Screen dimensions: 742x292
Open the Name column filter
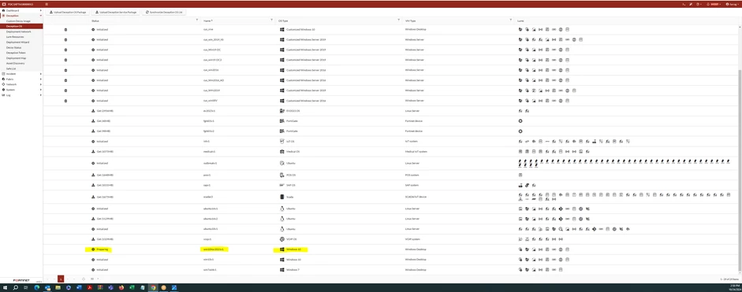271,20
